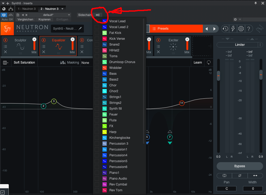Image resolution: width=266 pixels, height=195 pixels.
Task: Switch to the 2 - Neutron 3 tab
Action: [x=50, y=9]
